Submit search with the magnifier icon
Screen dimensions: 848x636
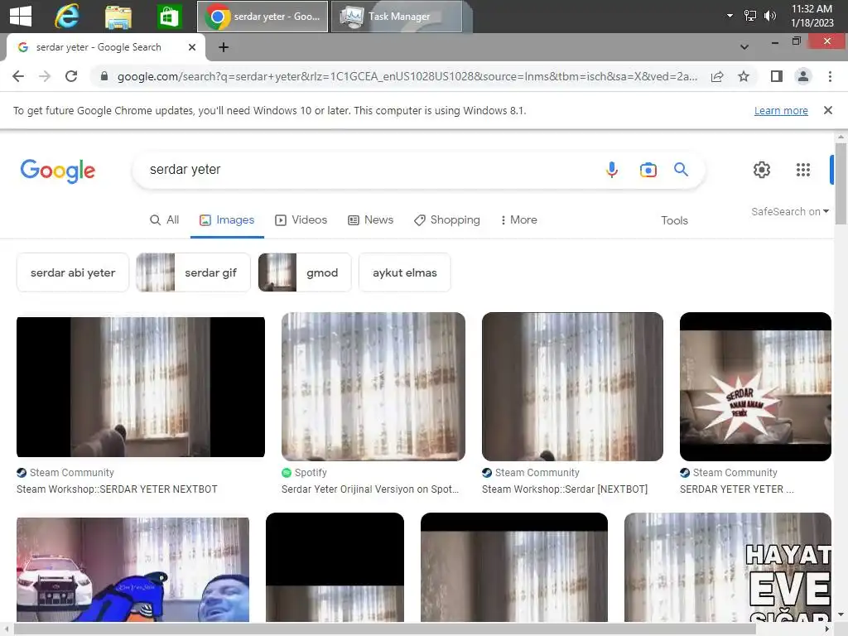coord(681,170)
